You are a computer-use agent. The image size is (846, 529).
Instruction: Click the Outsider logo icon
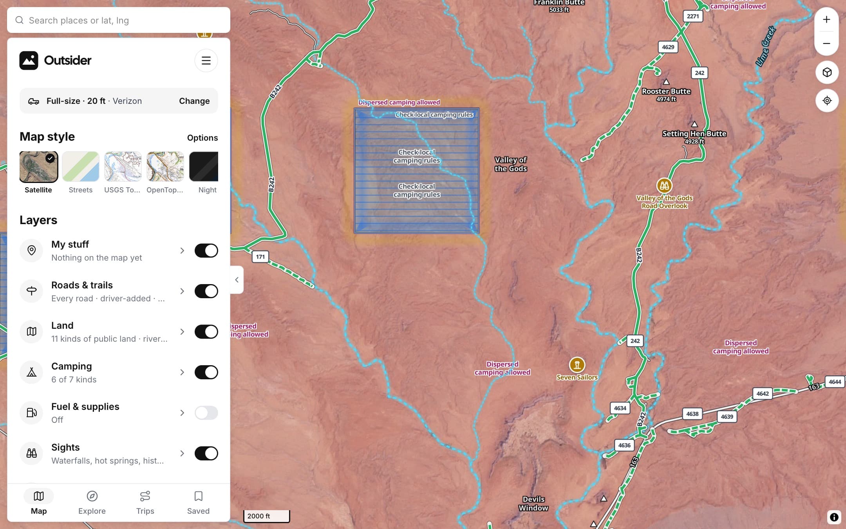[x=29, y=60]
